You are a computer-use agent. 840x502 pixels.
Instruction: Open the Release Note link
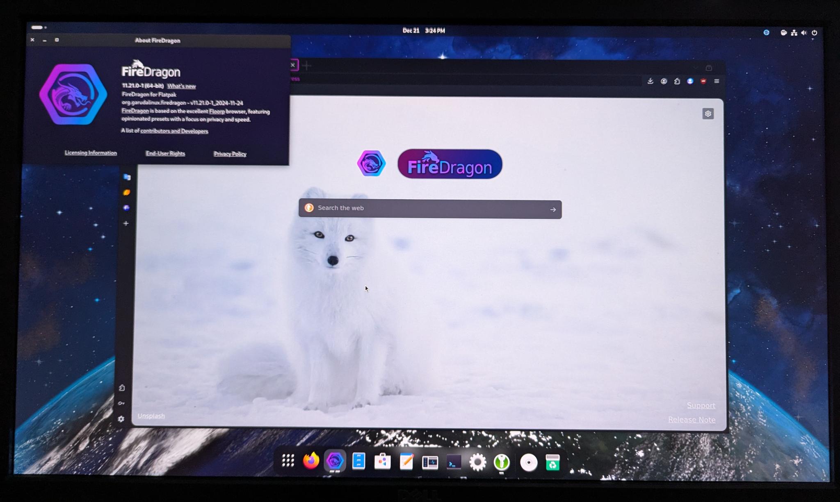point(692,420)
